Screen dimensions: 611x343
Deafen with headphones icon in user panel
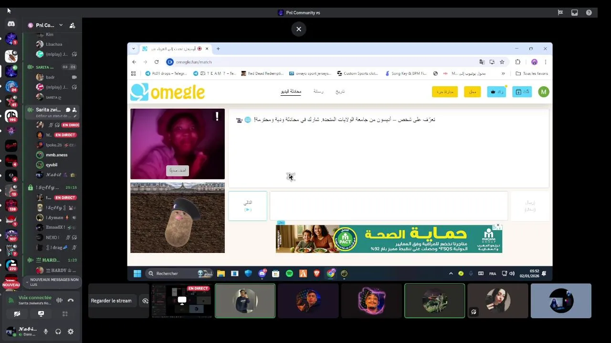(x=58, y=332)
